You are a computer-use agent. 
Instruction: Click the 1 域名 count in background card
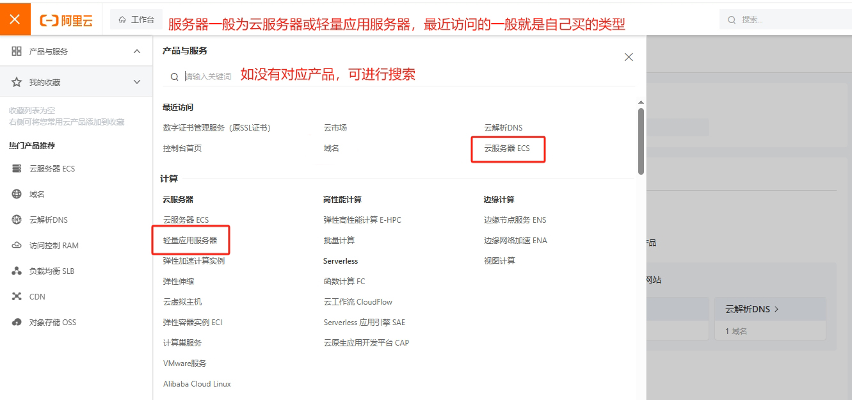[x=736, y=332]
